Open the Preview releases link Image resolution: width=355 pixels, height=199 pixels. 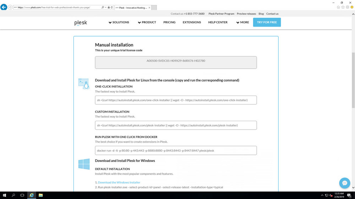click(x=246, y=14)
